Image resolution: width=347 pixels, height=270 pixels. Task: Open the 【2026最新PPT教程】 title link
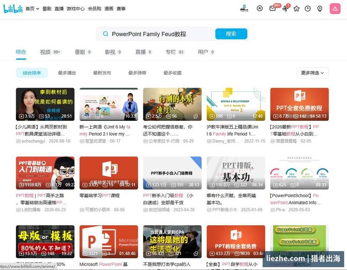point(295,130)
